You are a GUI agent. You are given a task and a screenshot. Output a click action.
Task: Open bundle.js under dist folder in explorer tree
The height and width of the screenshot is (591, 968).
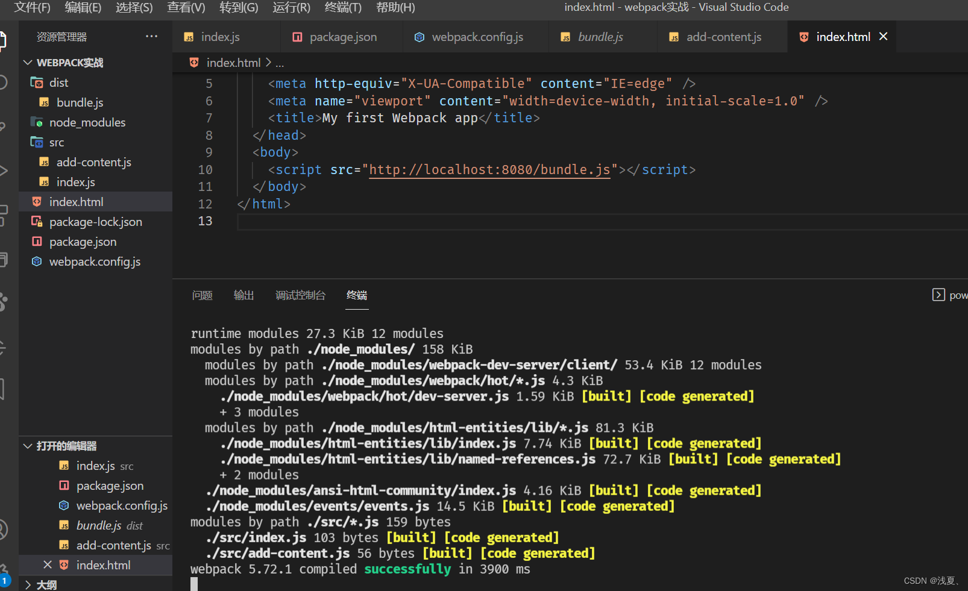point(95,102)
